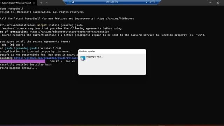
Task: Open the microsoft-store-terms-of-transaction link
Action: tap(69, 32)
